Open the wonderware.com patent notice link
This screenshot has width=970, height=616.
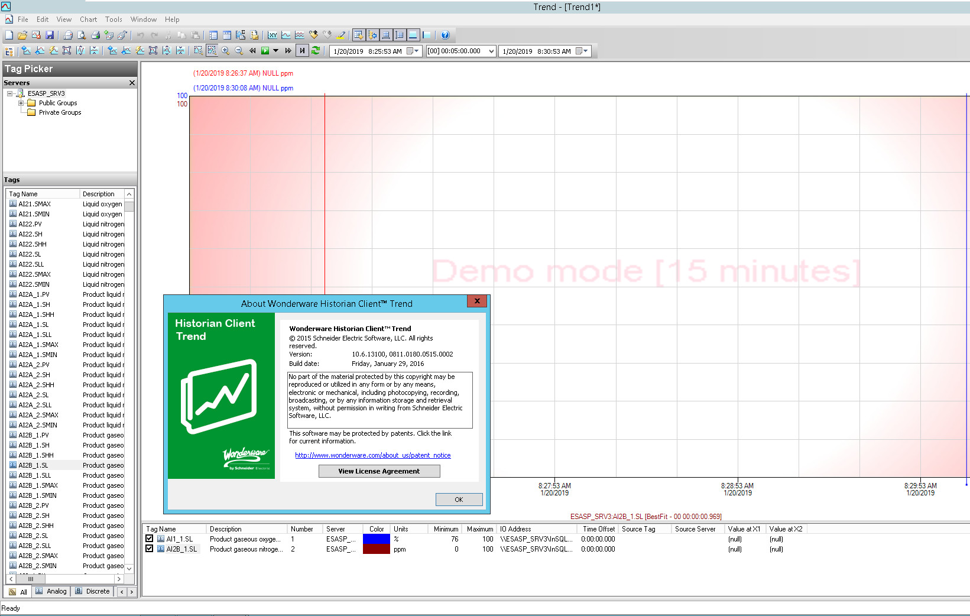coord(372,455)
